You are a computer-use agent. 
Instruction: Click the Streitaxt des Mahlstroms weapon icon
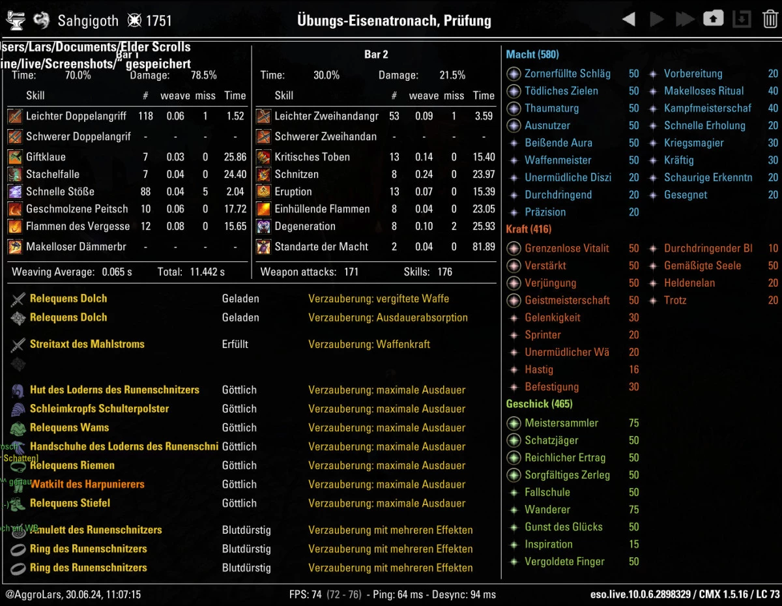pos(19,344)
